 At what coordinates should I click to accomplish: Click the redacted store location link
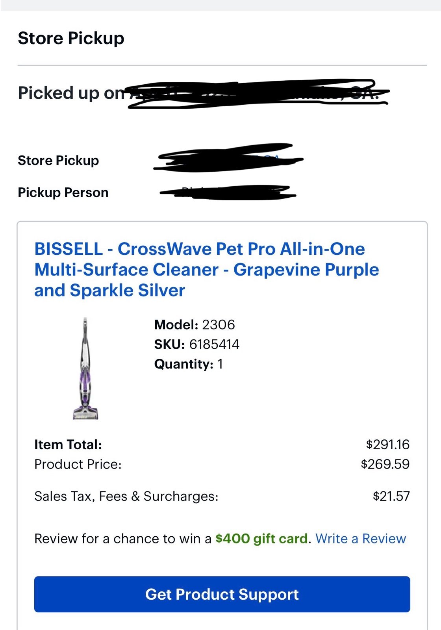click(228, 158)
